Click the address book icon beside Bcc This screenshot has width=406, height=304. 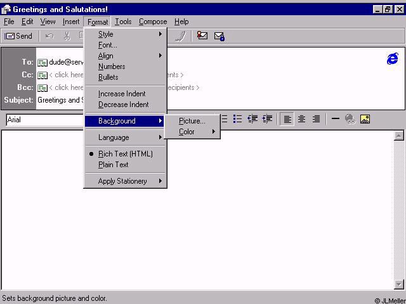pyautogui.click(x=43, y=87)
